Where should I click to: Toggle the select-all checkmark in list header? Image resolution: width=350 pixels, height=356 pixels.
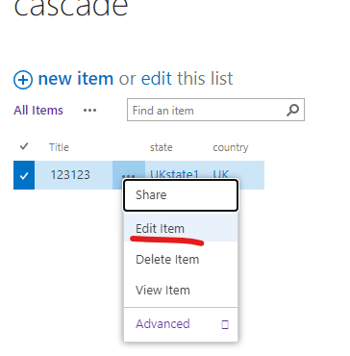pyautogui.click(x=24, y=146)
